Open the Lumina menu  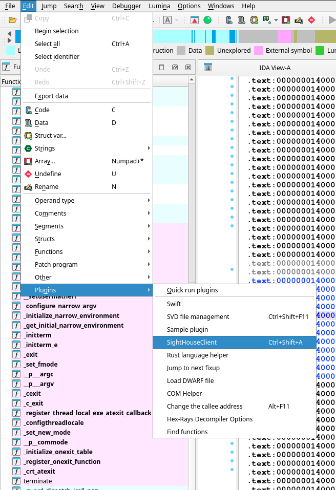click(159, 6)
